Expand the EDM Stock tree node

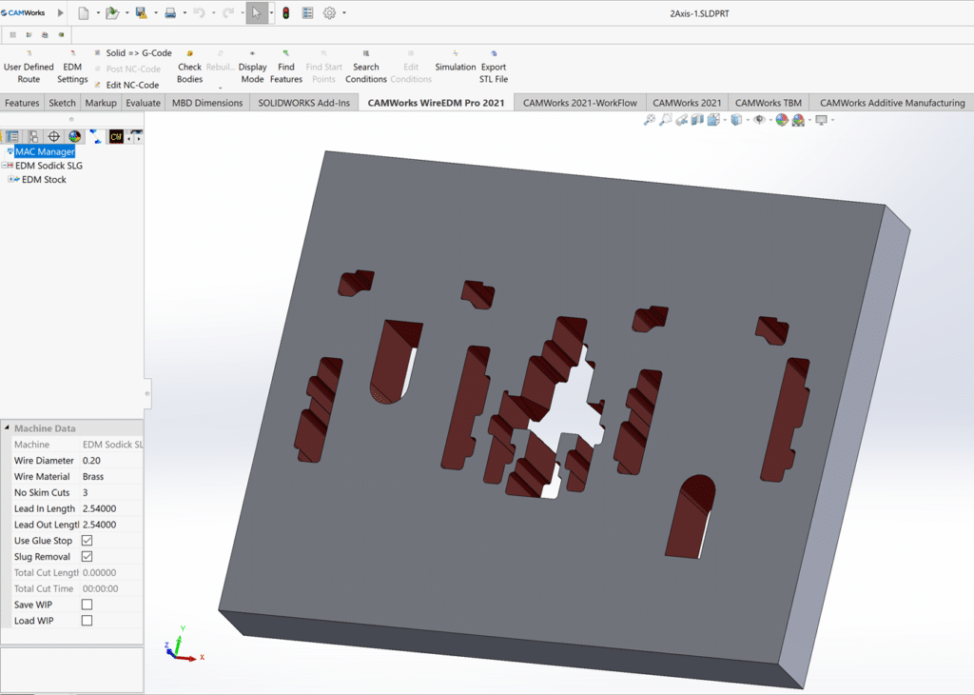click(x=11, y=180)
